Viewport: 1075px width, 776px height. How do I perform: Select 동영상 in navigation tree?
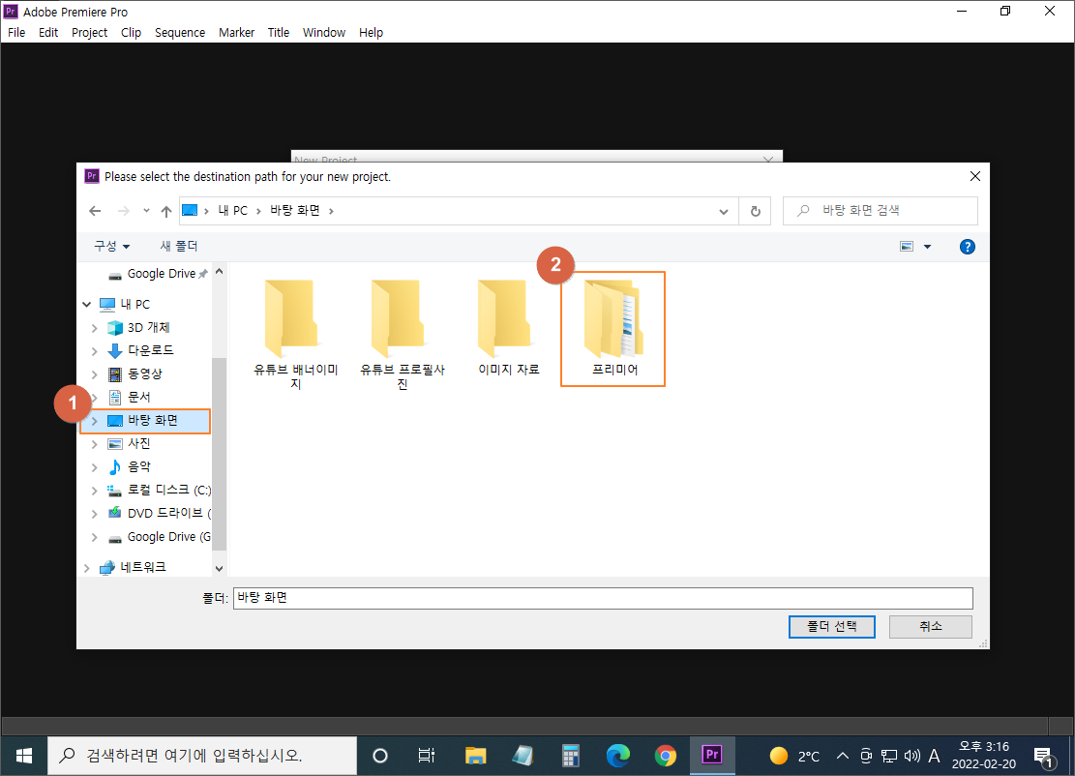click(x=145, y=373)
